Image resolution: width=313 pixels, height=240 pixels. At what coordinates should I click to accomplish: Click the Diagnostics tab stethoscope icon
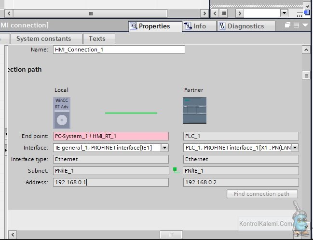(222, 26)
